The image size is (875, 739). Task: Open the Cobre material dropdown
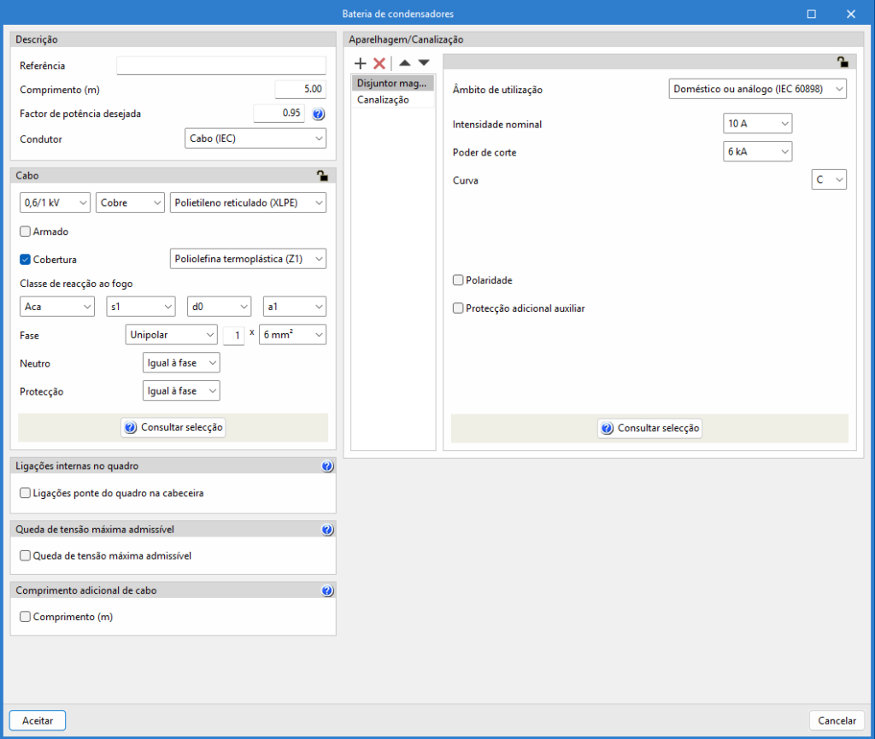(130, 202)
